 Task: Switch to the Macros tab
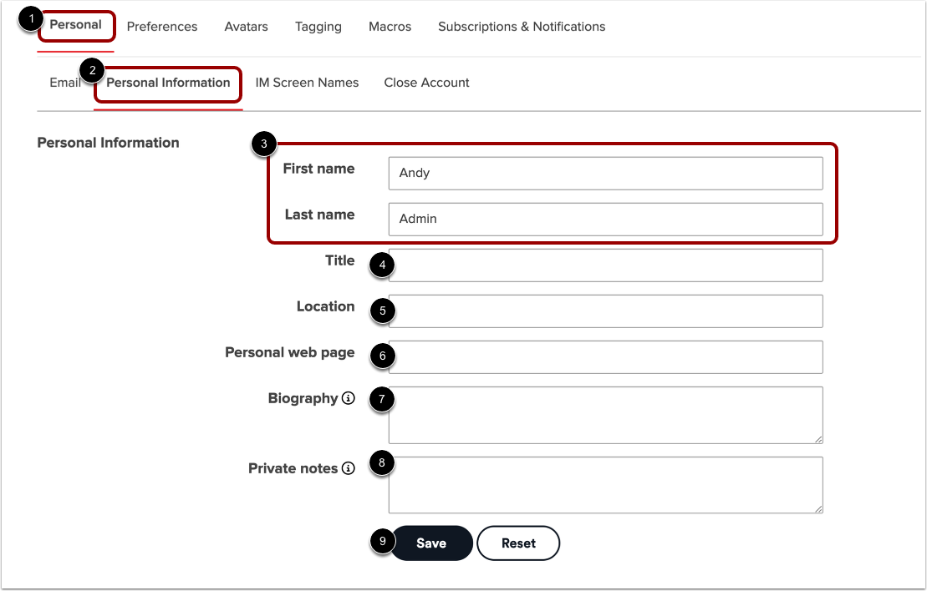(390, 26)
